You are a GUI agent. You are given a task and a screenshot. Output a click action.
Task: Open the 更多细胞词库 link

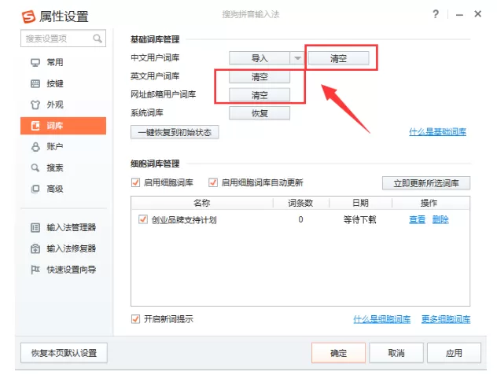tap(446, 319)
